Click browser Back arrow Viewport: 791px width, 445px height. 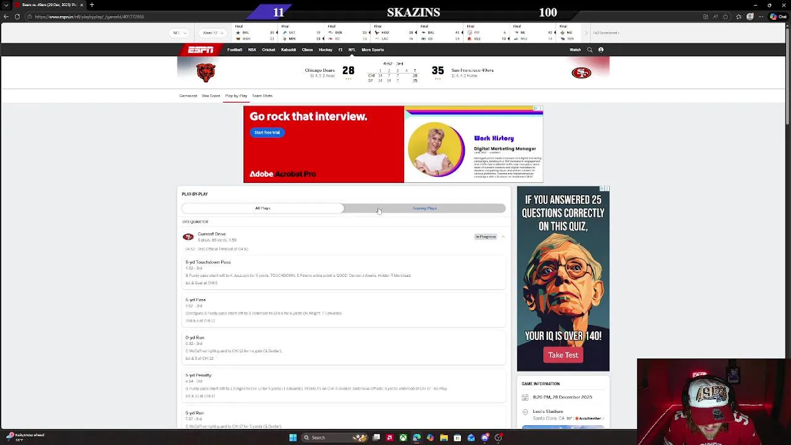[x=6, y=17]
